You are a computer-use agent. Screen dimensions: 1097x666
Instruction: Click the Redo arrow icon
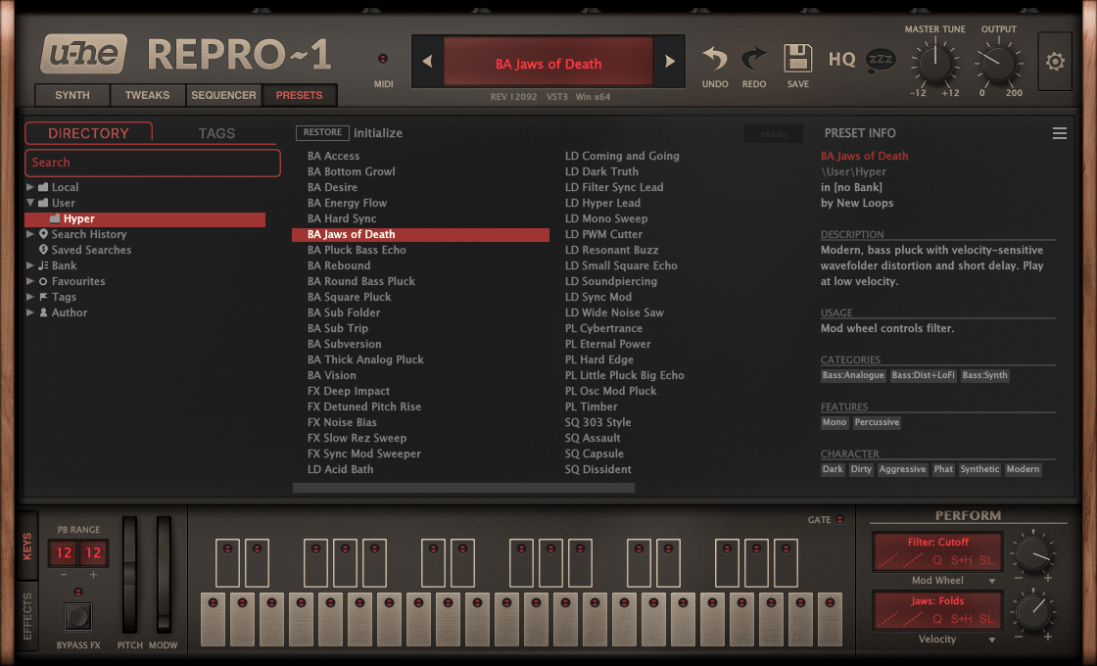click(x=754, y=59)
